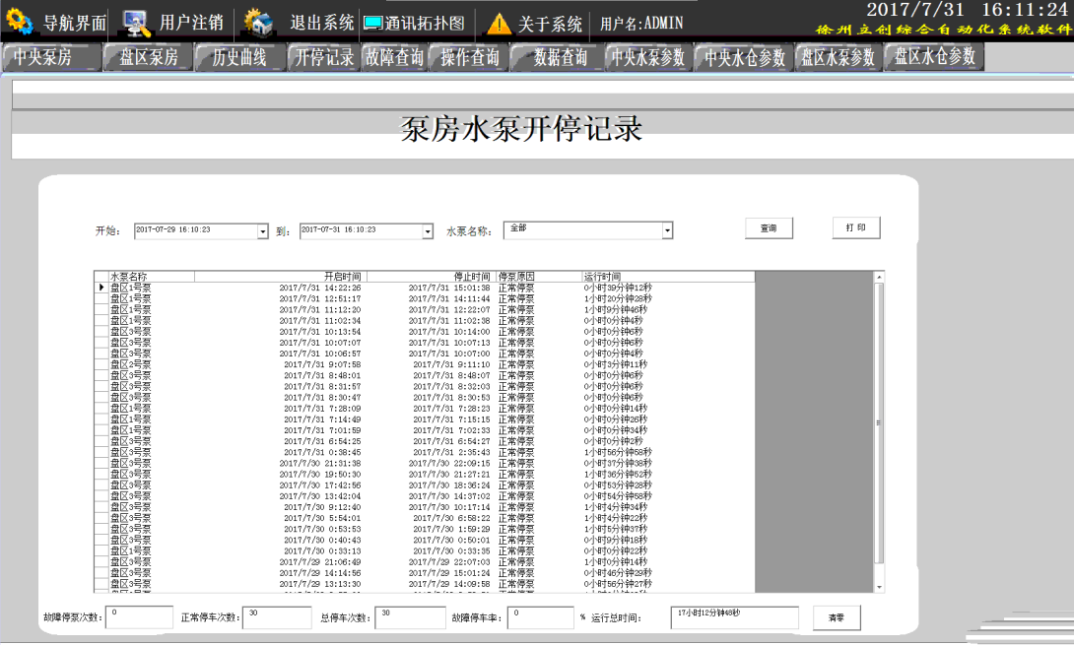This screenshot has height=645, width=1074.
Task: Click the 运行总时间 field
Action: [734, 617]
